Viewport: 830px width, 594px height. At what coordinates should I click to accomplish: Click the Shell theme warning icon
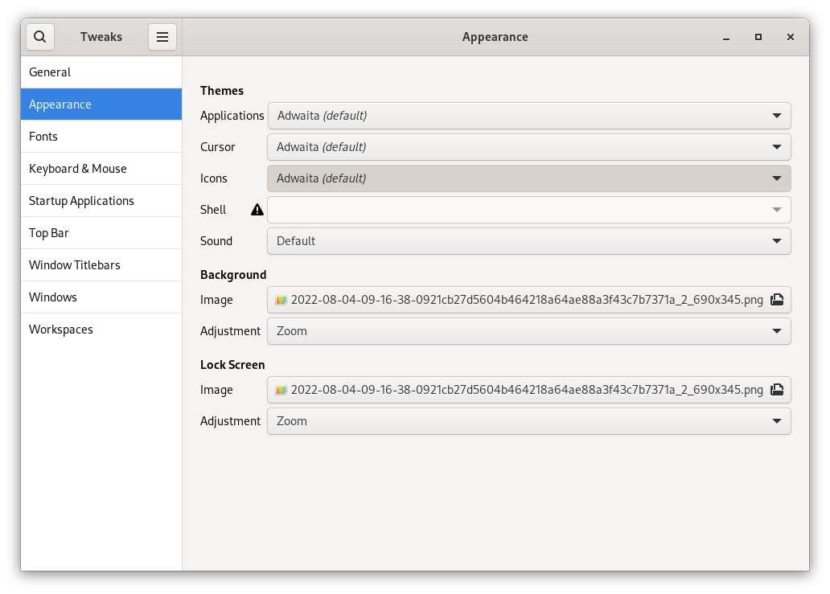257,210
